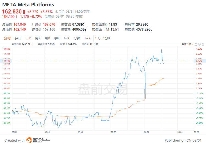Image resolution: width=206 pixels, height=146 pixels.
Task: Click the 盘前总额 1458.72万 label
Action: point(22,44)
